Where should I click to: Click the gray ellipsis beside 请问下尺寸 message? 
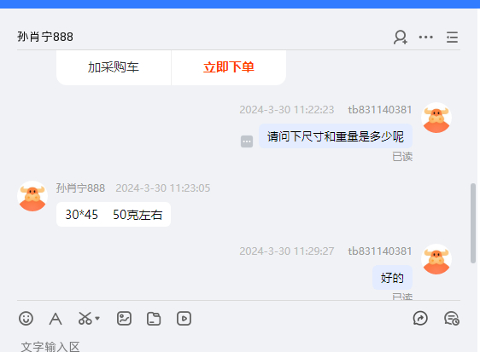coord(247,141)
